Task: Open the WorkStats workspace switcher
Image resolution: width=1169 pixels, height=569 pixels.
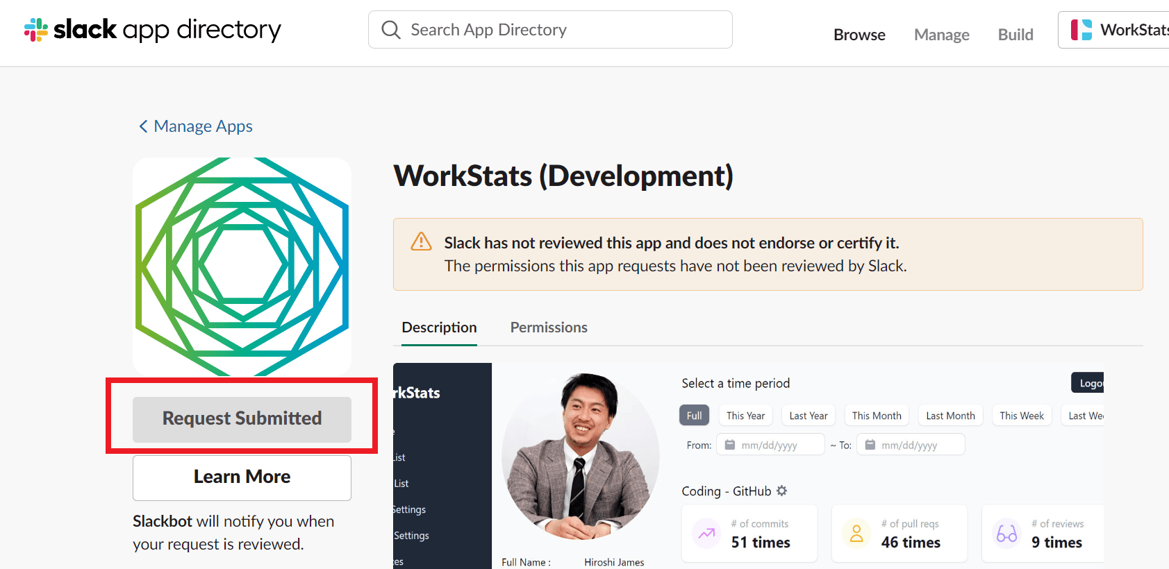Action: [1113, 30]
